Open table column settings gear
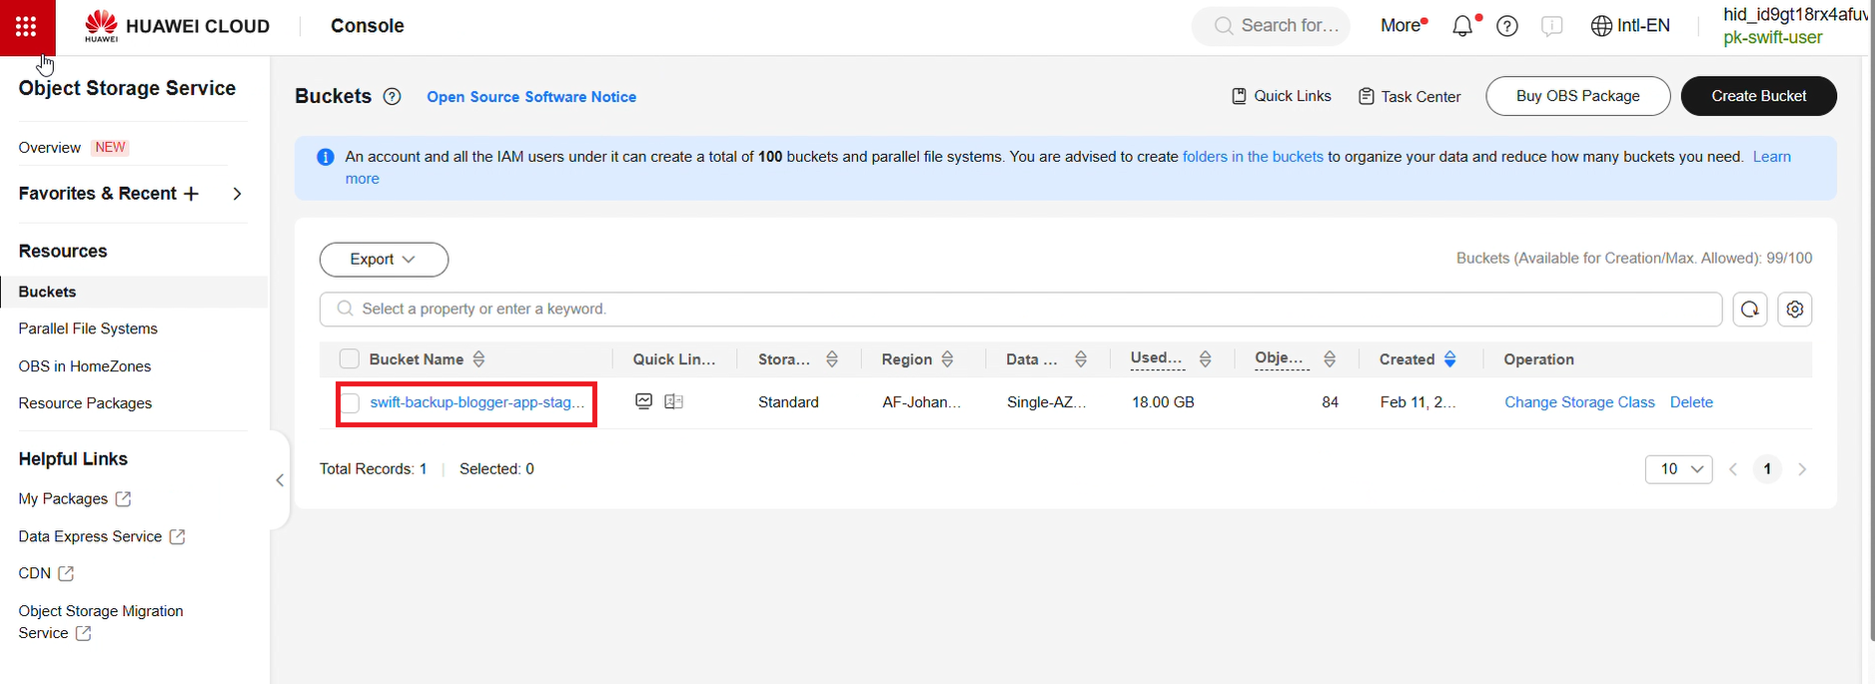Viewport: 1875px width, 684px height. [x=1795, y=310]
